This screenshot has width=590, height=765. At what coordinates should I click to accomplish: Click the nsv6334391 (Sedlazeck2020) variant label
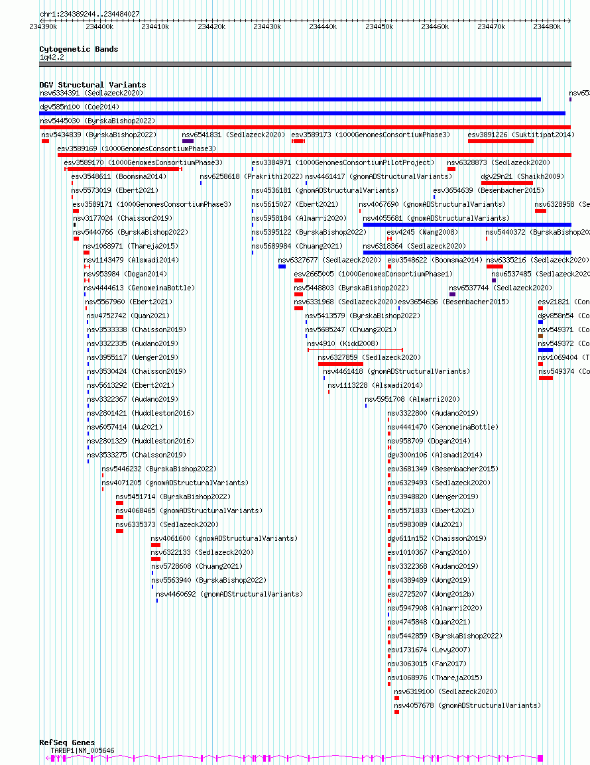pyautogui.click(x=91, y=93)
